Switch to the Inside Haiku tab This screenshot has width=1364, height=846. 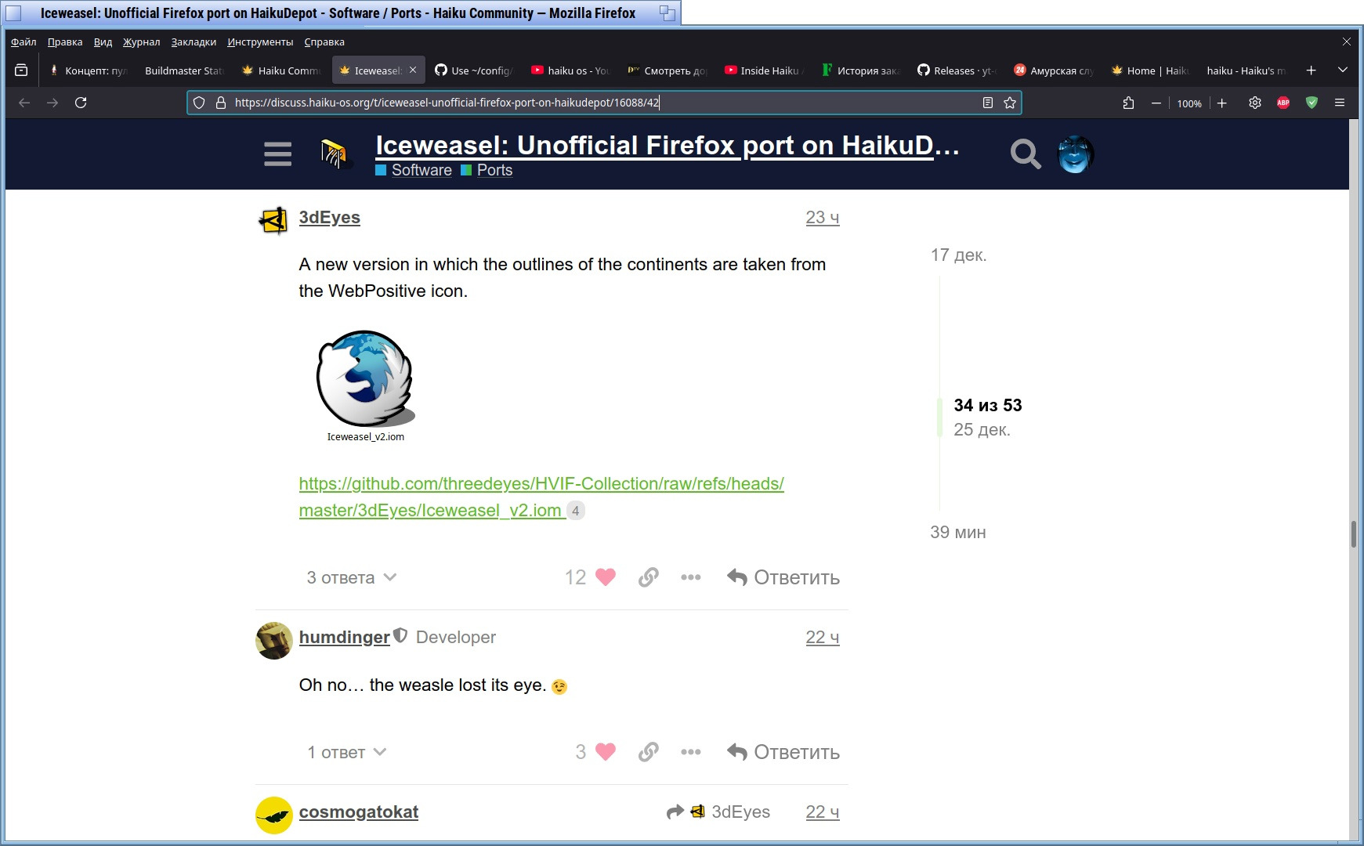764,70
